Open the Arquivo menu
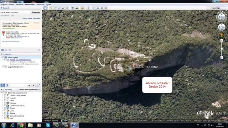The width and height of the screenshot is (228, 128). 4,5
